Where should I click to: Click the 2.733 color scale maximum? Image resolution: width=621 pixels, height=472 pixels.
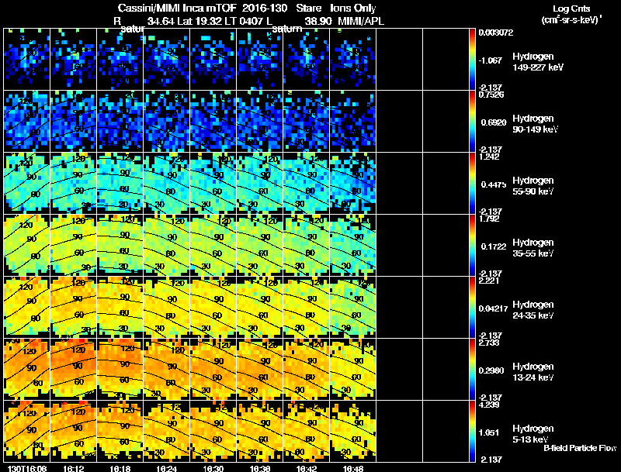pyautogui.click(x=489, y=343)
